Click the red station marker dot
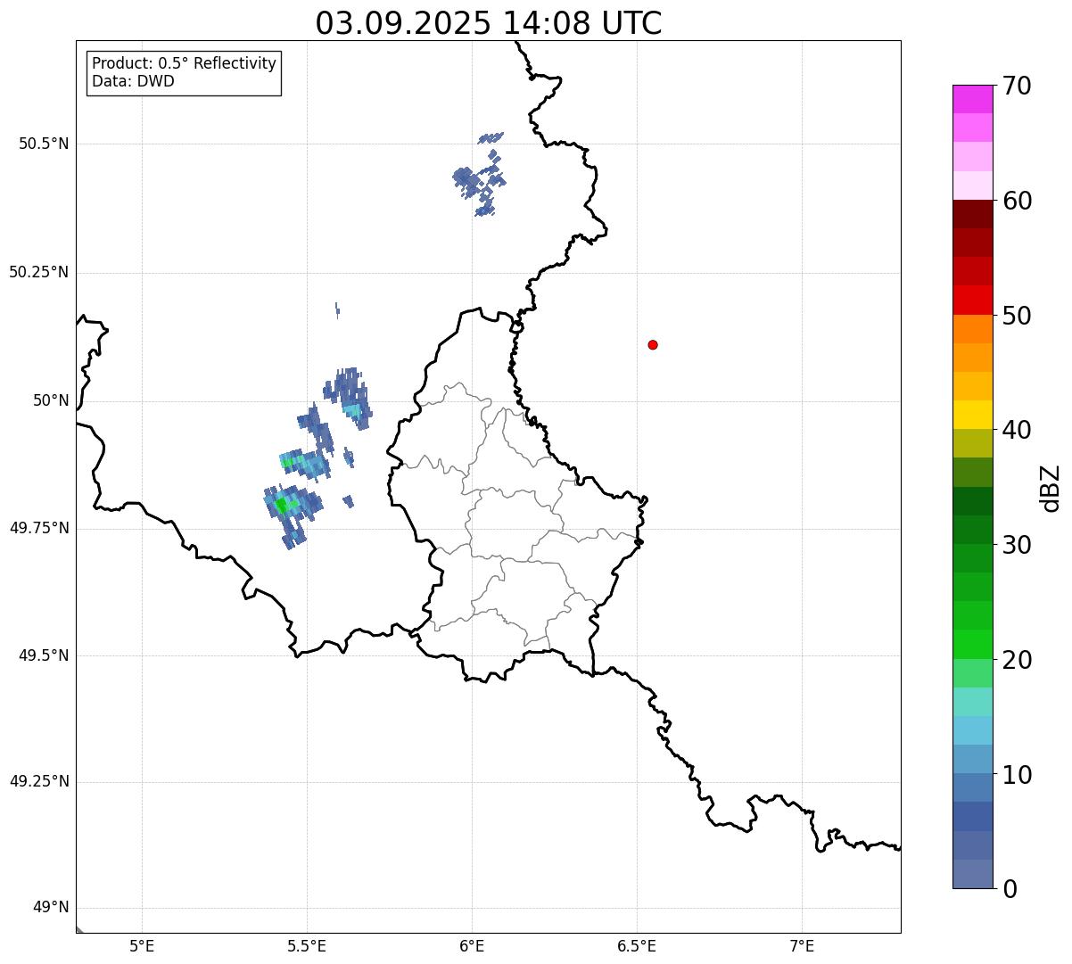1072x964 pixels. [653, 344]
